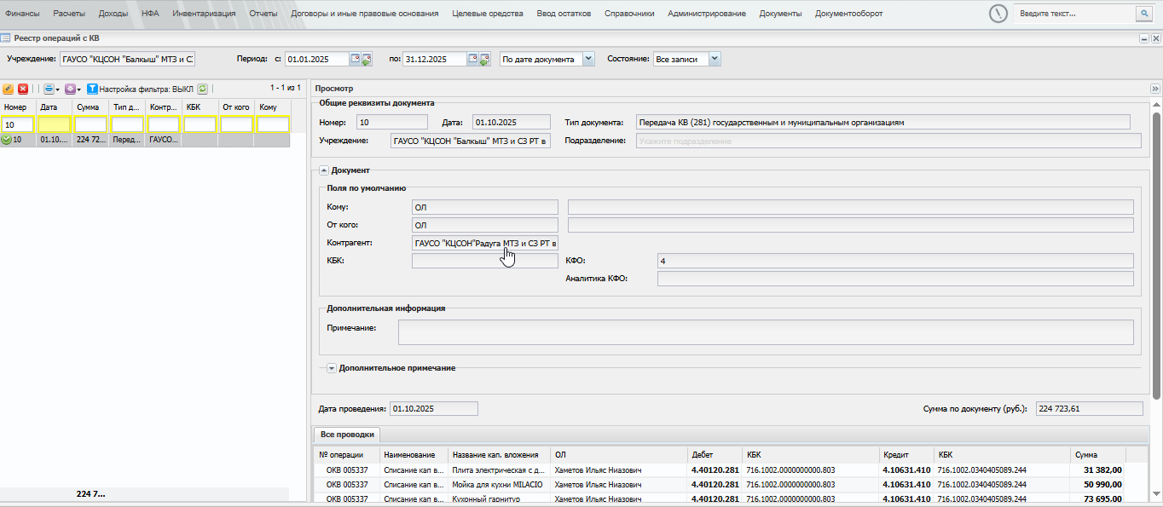Open the 'Справочники' menu

tap(629, 14)
